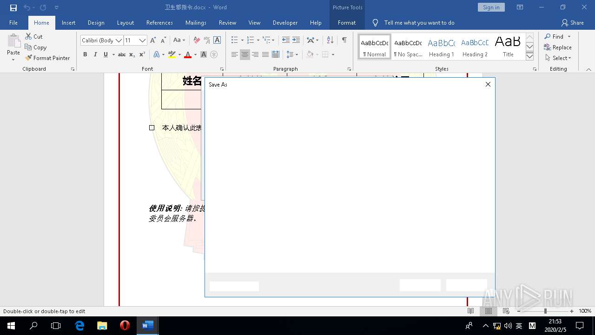Click the Undo arrow icon
The image size is (595, 335).
pos(27,7)
